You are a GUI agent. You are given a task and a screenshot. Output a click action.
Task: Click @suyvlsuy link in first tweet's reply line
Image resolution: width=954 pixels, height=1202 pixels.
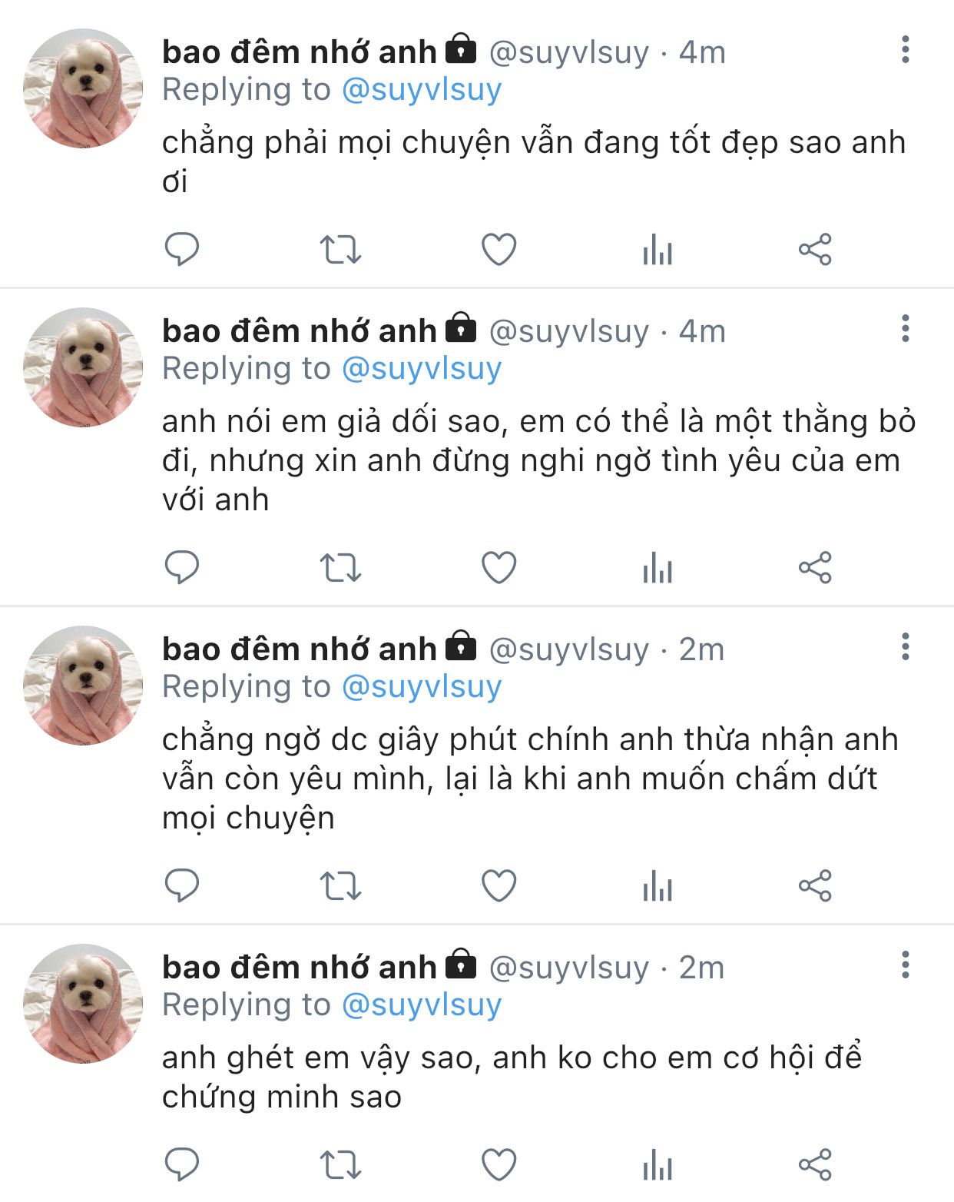coord(422,90)
